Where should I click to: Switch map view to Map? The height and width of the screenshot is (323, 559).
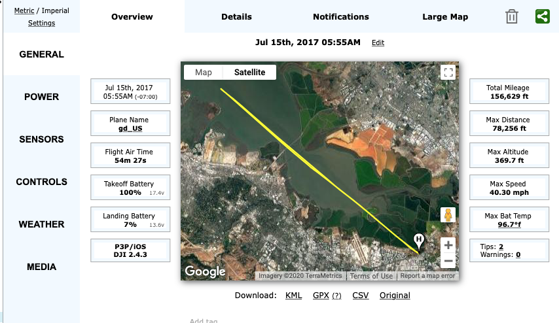203,73
